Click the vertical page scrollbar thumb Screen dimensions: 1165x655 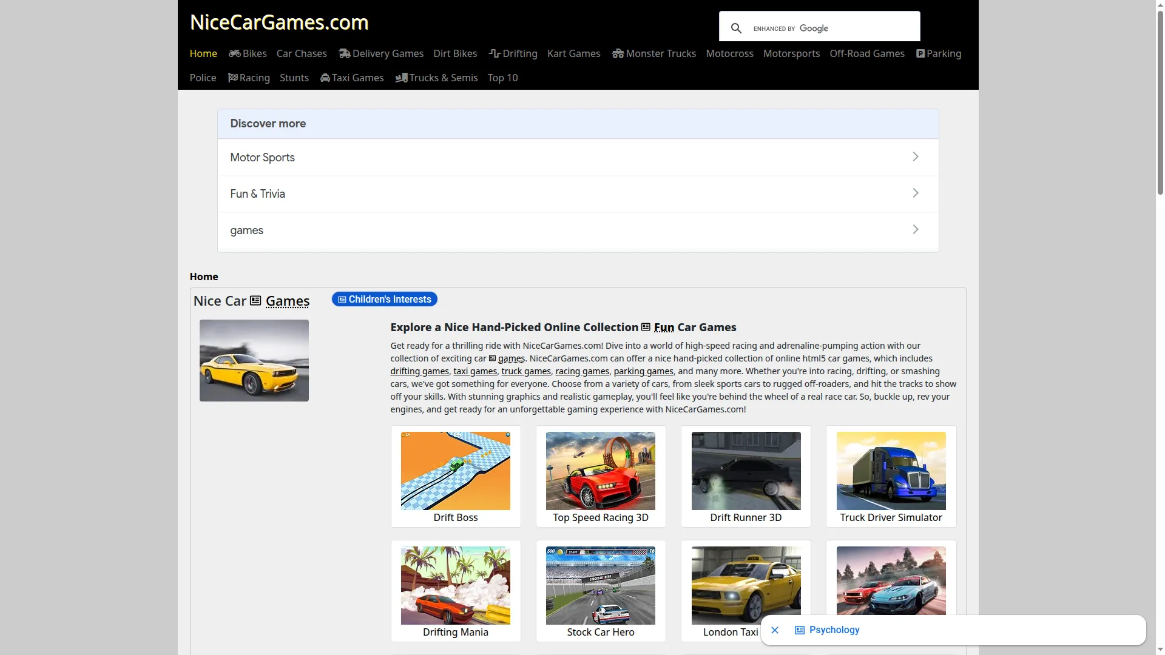[x=1160, y=103]
